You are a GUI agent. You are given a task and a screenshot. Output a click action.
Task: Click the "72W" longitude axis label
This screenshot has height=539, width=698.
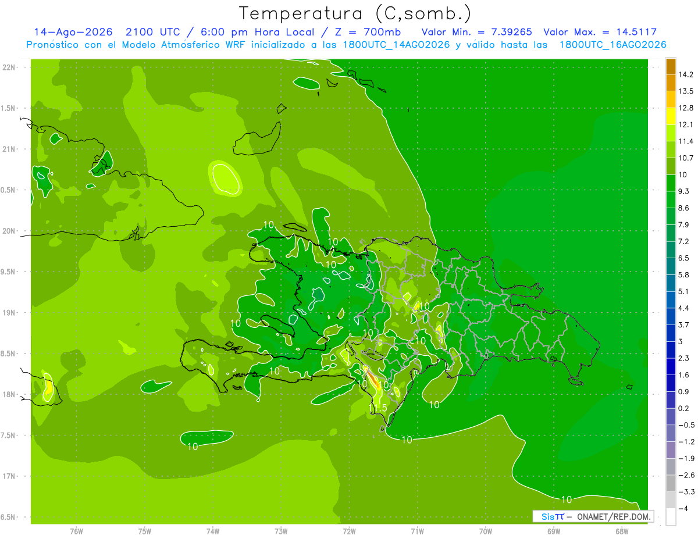coord(349,531)
